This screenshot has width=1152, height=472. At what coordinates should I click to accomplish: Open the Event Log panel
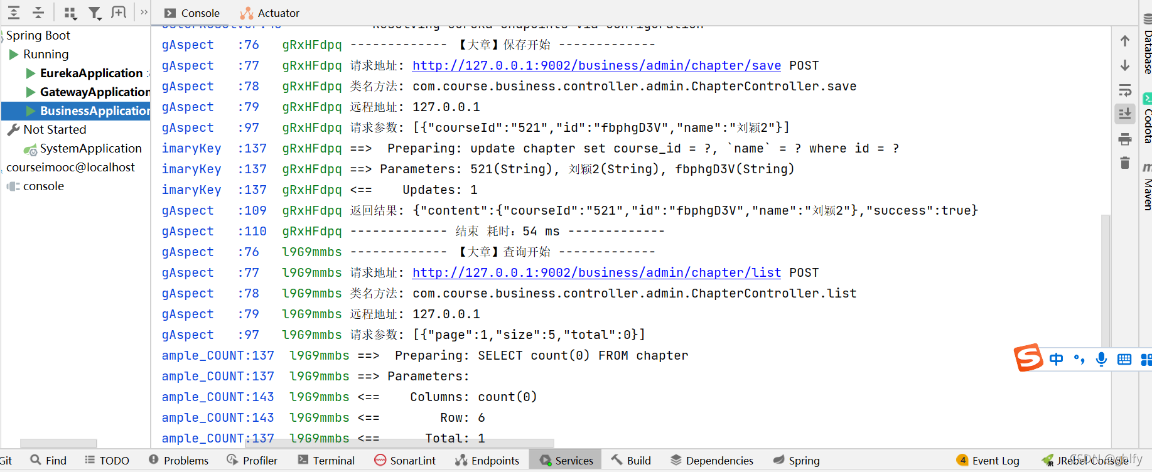pos(988,460)
